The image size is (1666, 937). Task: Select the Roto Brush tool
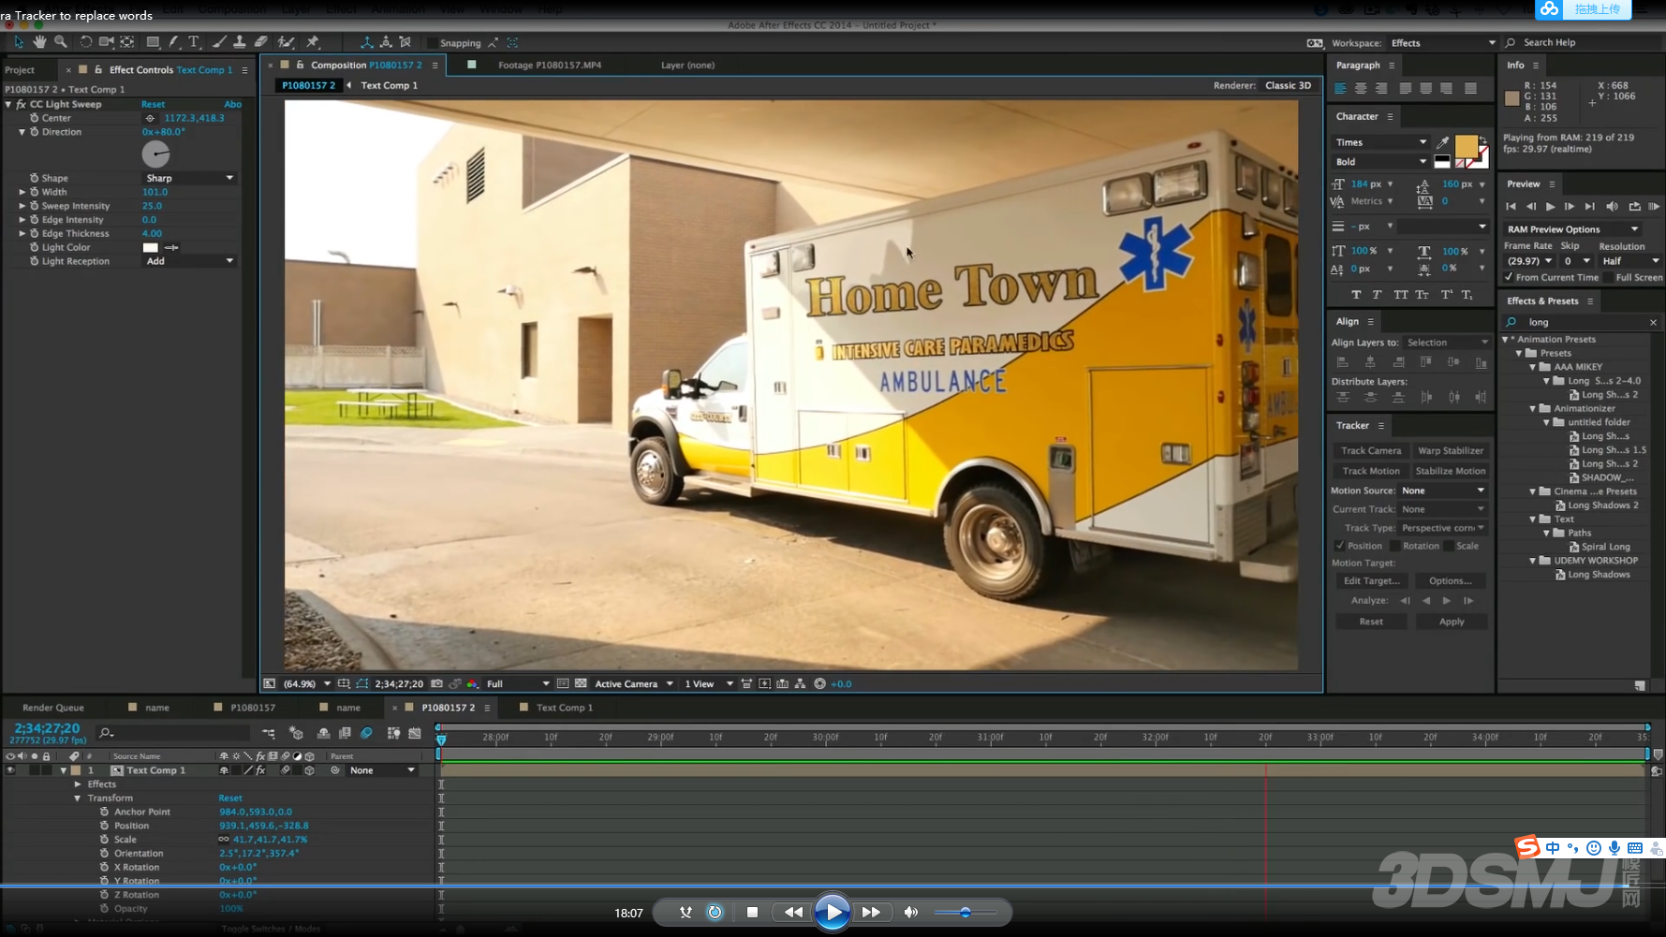(287, 42)
